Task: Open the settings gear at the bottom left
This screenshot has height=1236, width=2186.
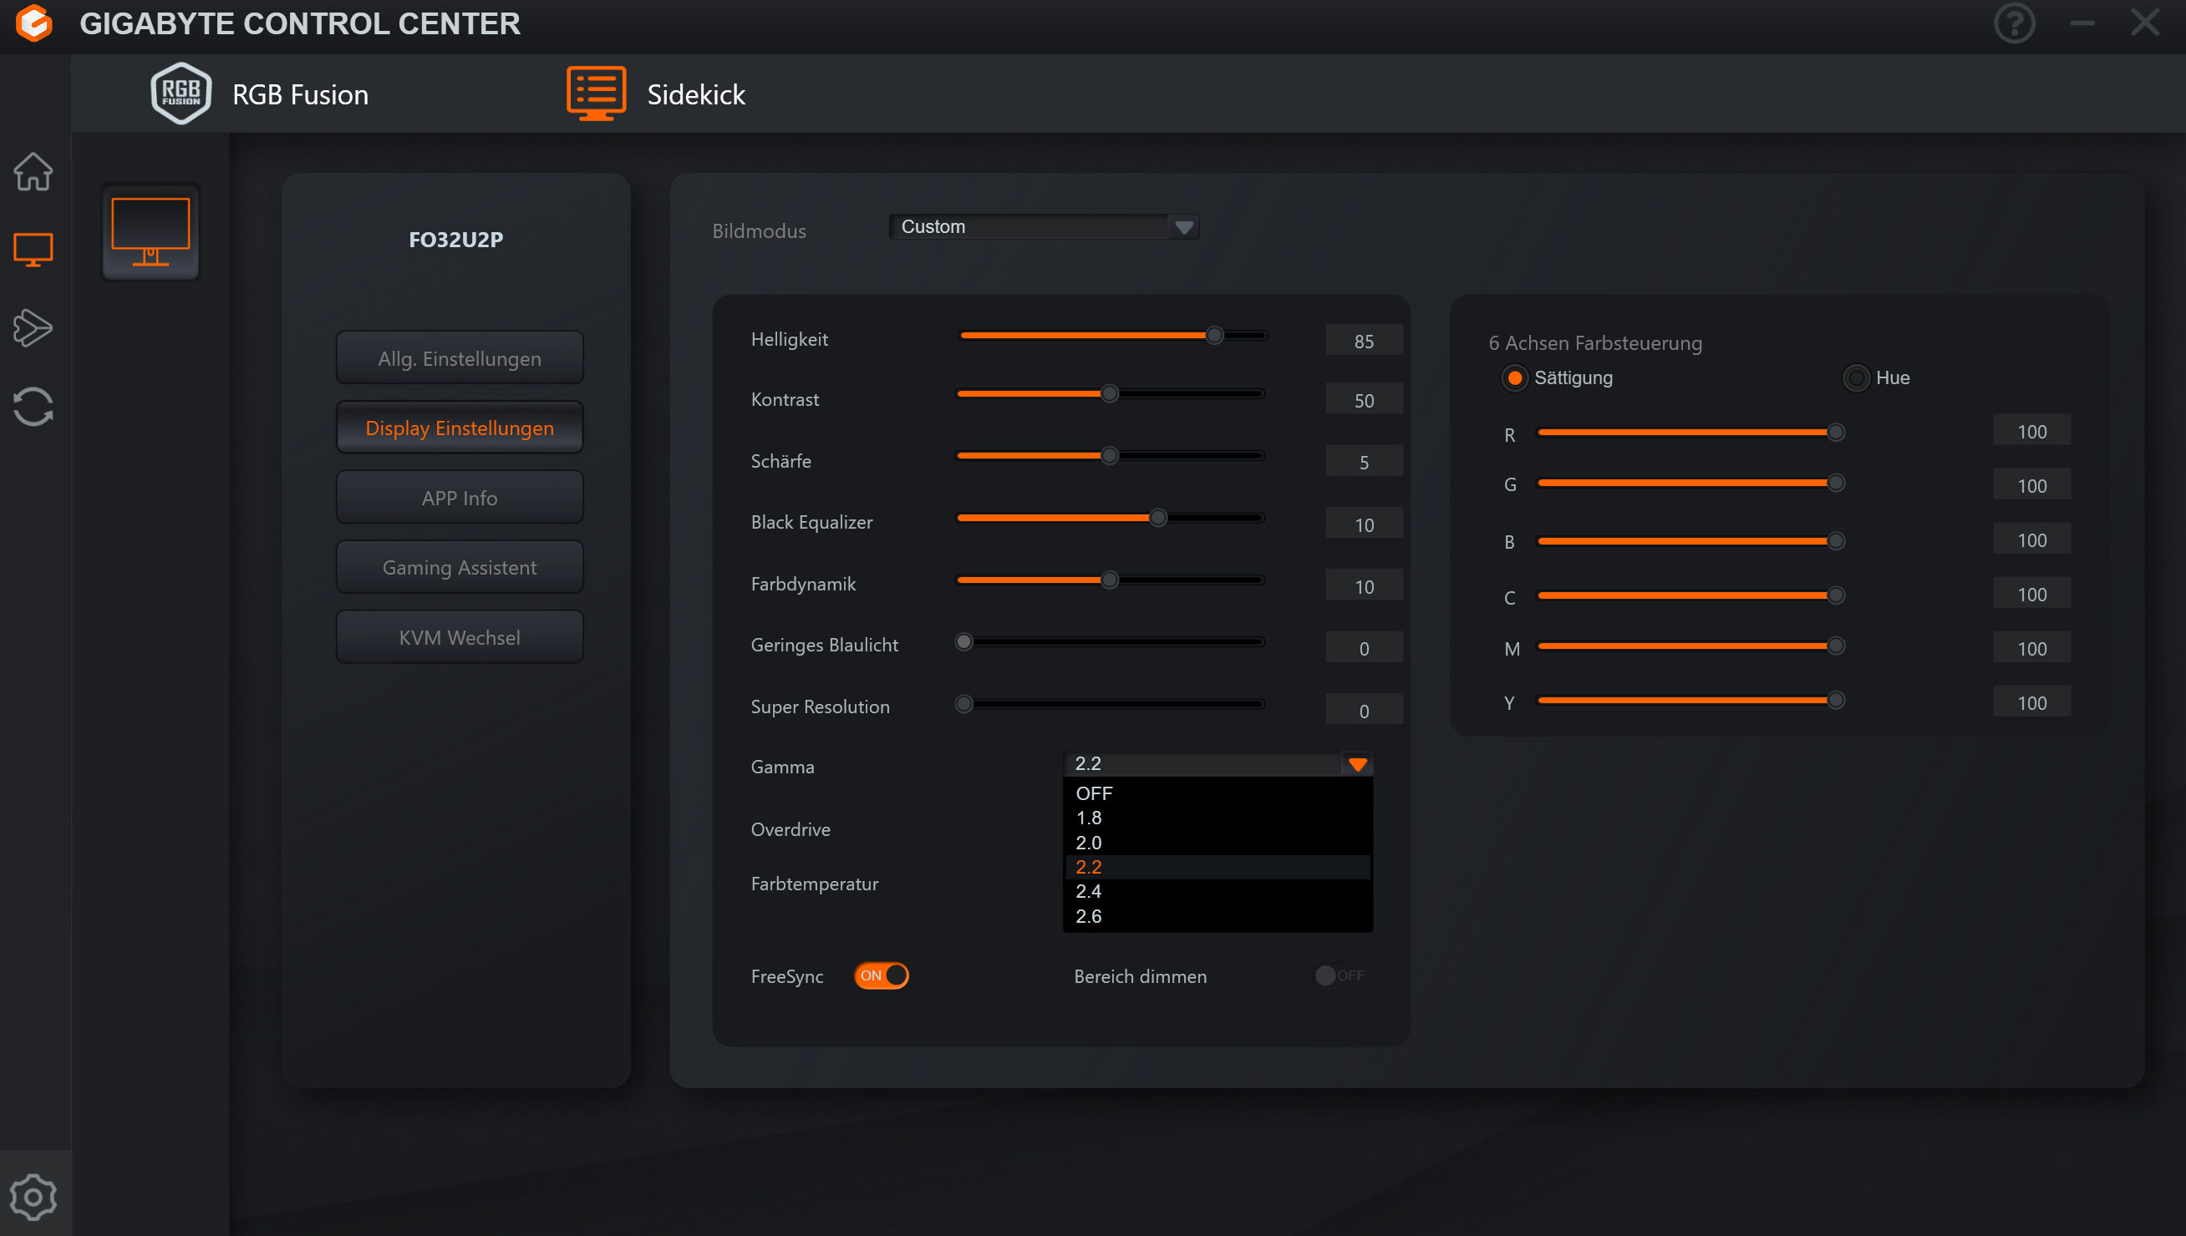Action: click(x=33, y=1197)
